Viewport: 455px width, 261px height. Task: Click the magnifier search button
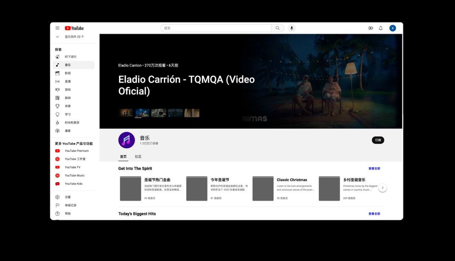coord(278,28)
